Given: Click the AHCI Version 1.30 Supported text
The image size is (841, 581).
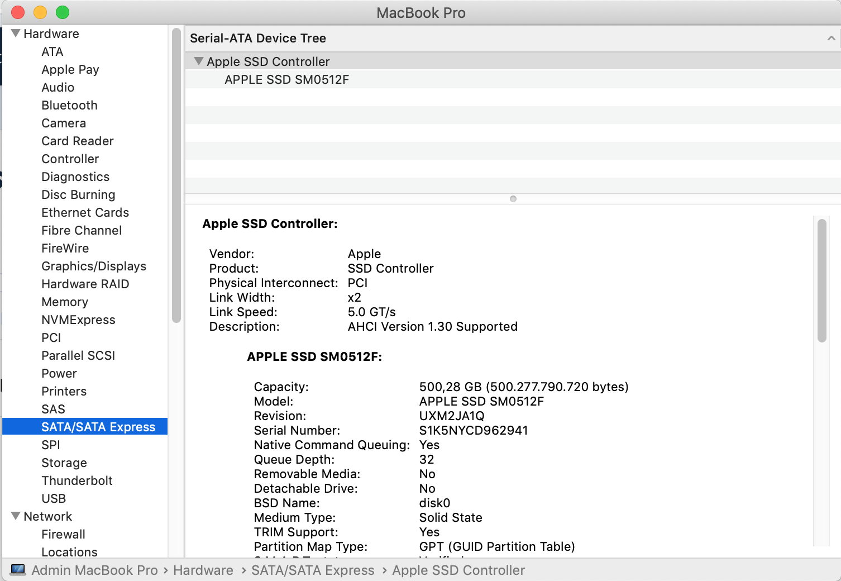Looking at the screenshot, I should pyautogui.click(x=433, y=326).
